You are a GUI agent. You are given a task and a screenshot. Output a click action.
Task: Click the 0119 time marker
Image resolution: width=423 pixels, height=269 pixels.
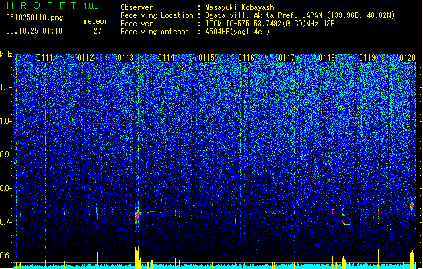coord(367,58)
